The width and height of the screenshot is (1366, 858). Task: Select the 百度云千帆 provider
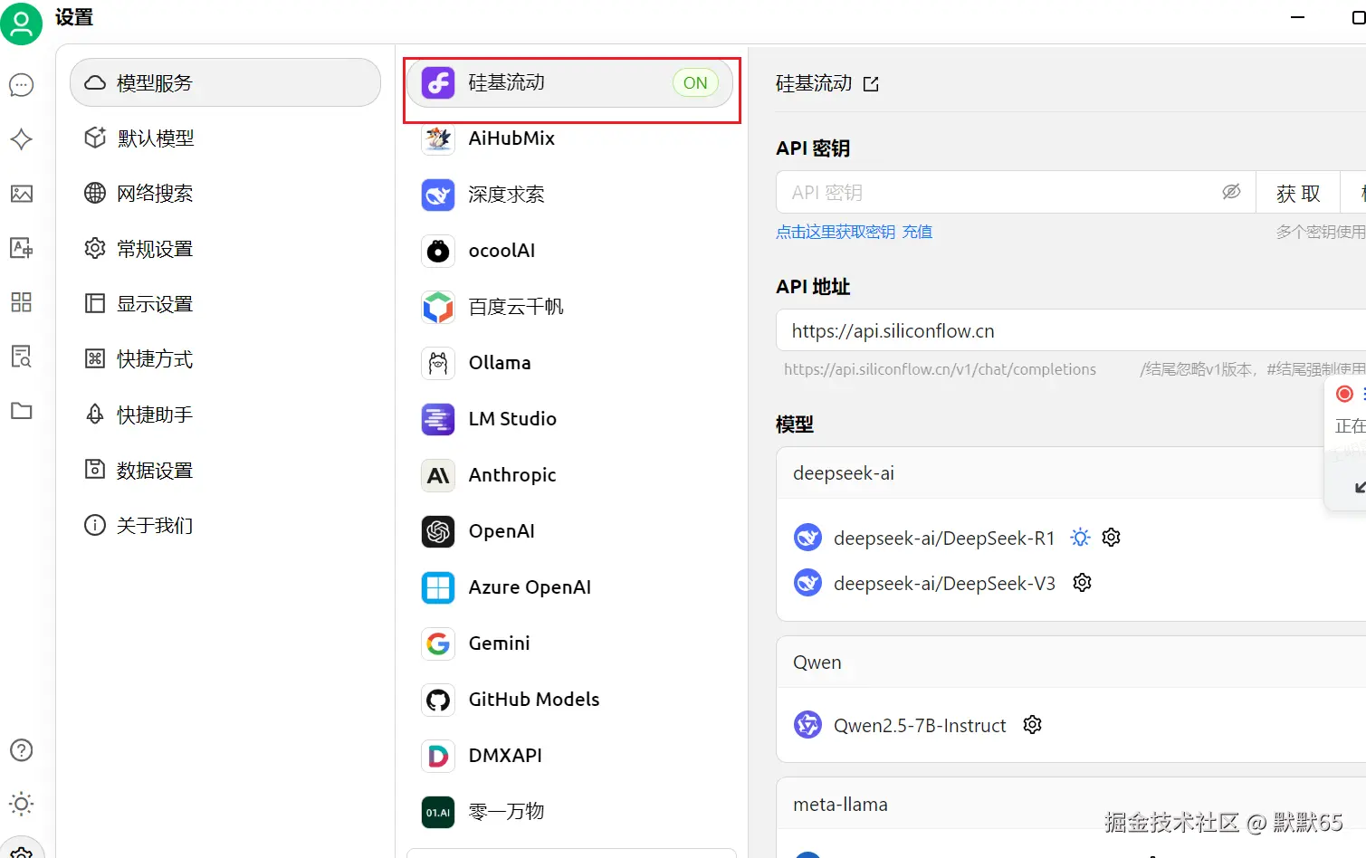[x=570, y=307]
